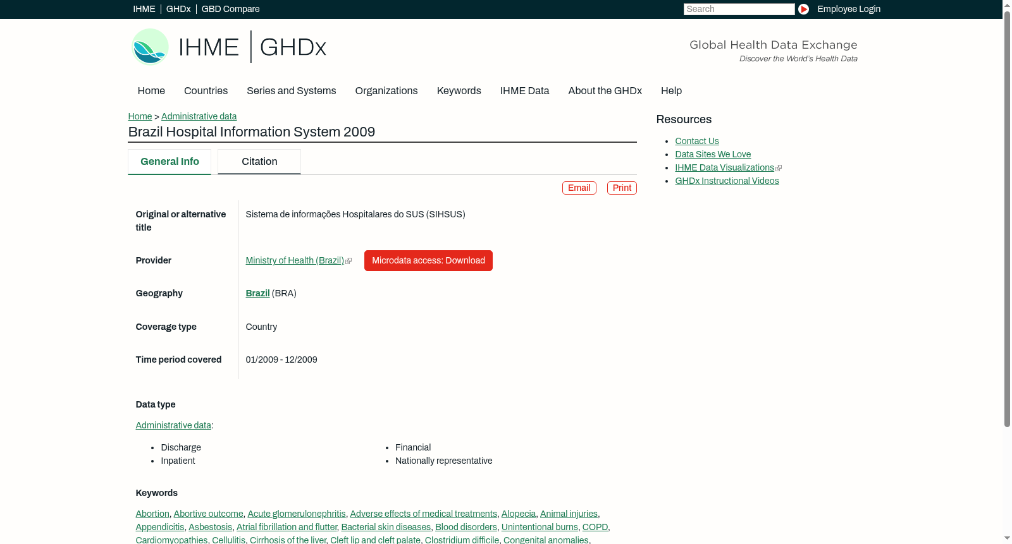
Task: Click the Financial list item
Action: pos(413,447)
